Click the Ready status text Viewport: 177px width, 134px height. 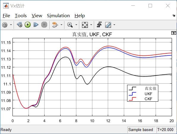pyautogui.click(x=6, y=130)
